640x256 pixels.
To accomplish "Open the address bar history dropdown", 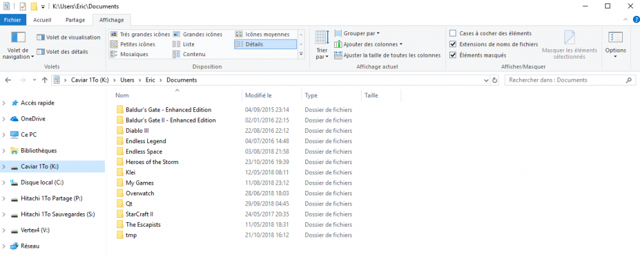I will click(x=486, y=80).
